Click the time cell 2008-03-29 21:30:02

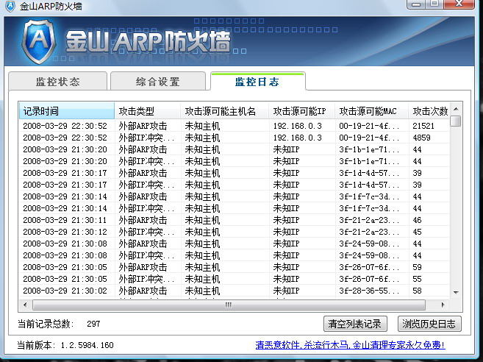pos(65,291)
